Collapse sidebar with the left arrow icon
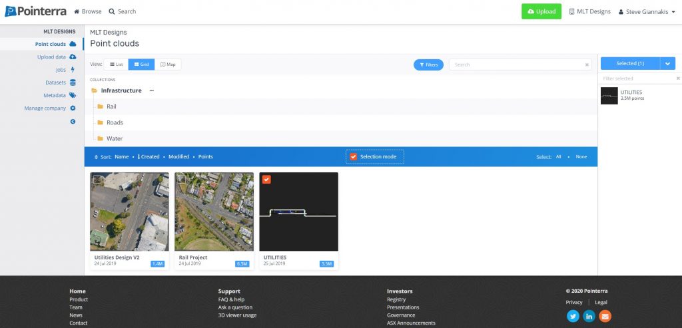The height and width of the screenshot is (328, 682). click(x=73, y=121)
